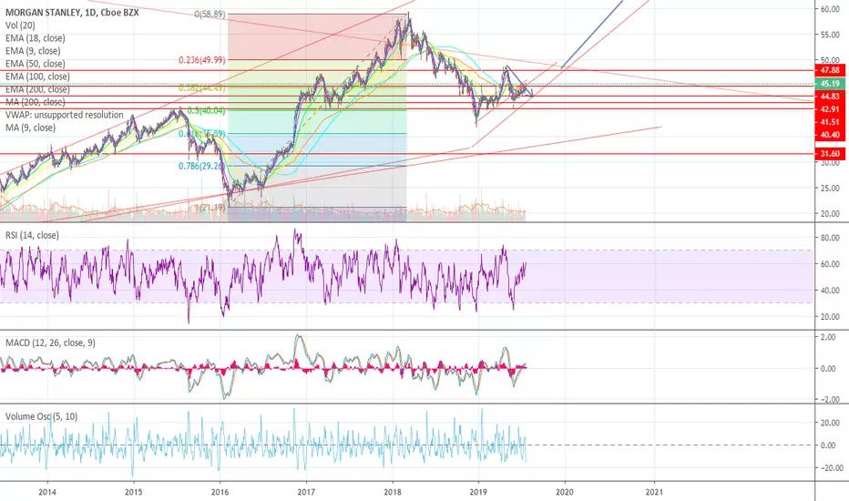
Task: Click the red 47.88 price level tag
Action: coord(830,70)
